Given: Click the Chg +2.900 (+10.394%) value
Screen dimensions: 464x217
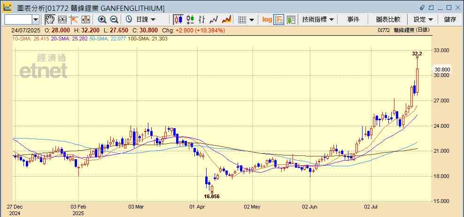Looking at the screenshot, I should (193, 30).
